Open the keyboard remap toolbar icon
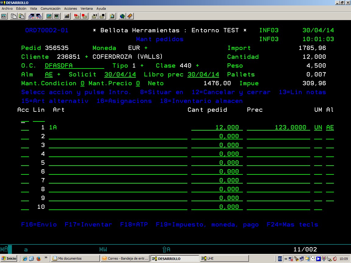351x263 pixels. pyautogui.click(x=67, y=16)
